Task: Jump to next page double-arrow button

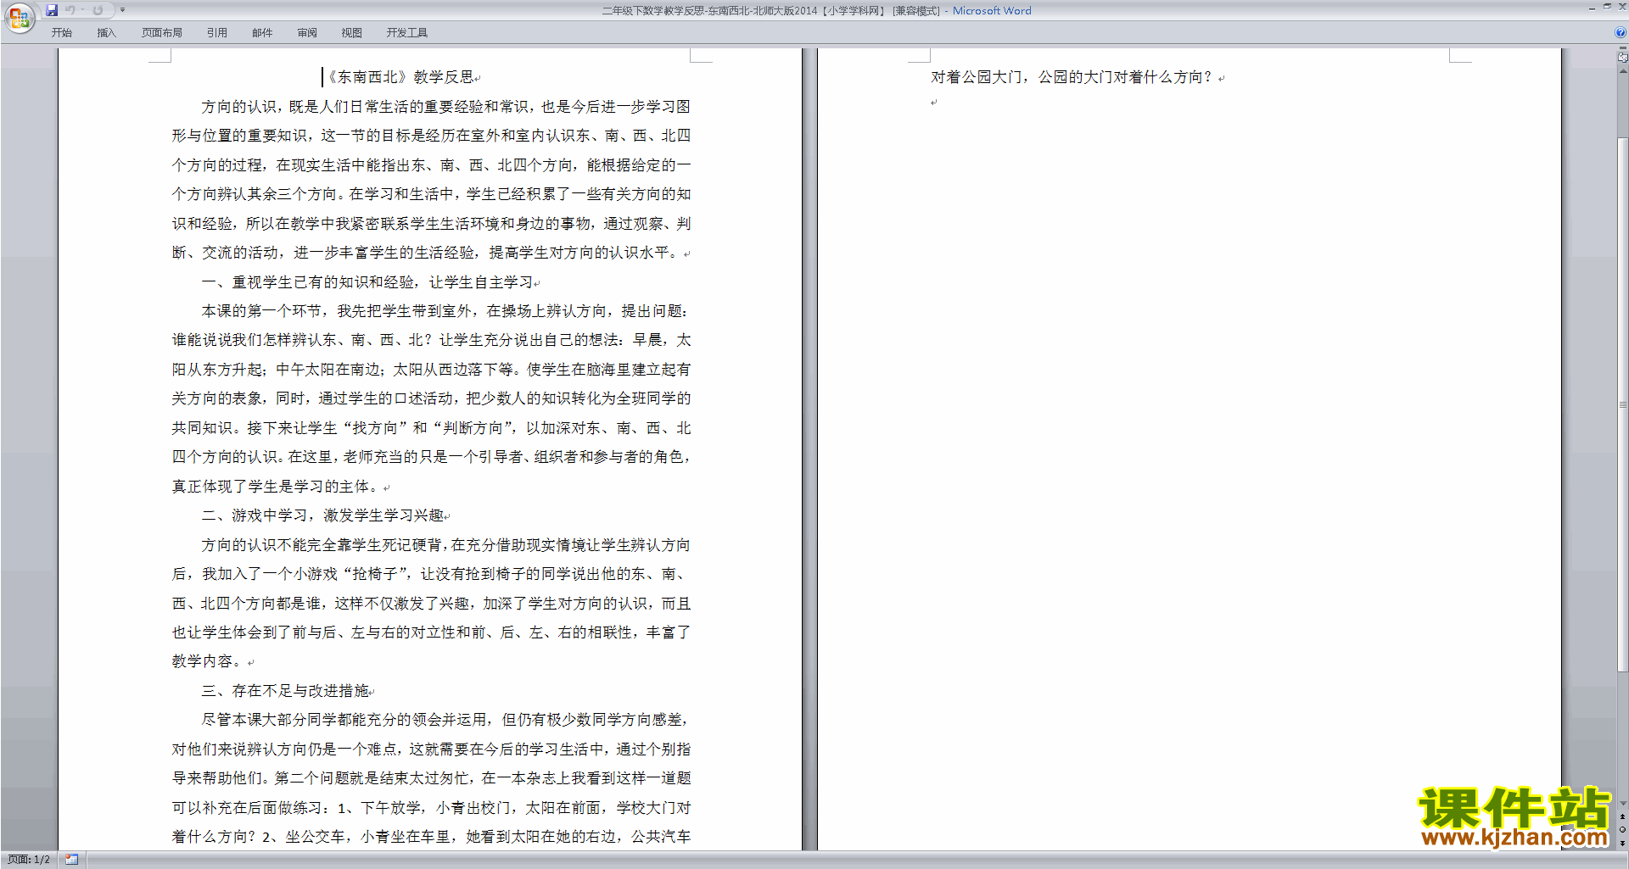Action: click(1622, 843)
